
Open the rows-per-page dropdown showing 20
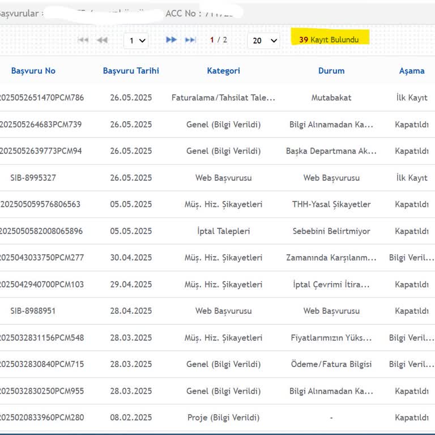click(x=263, y=41)
